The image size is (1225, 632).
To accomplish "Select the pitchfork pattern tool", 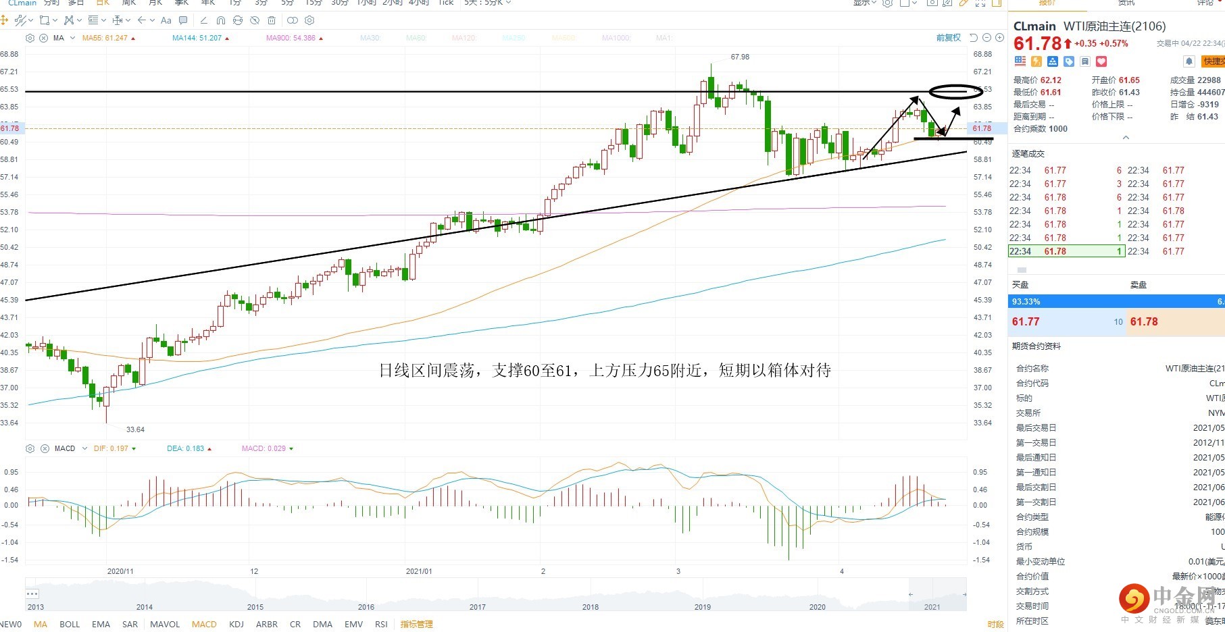I will pyautogui.click(x=69, y=20).
